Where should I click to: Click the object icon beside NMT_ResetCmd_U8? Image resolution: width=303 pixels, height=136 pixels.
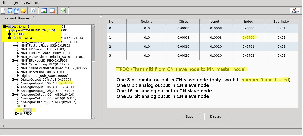pos(18,72)
